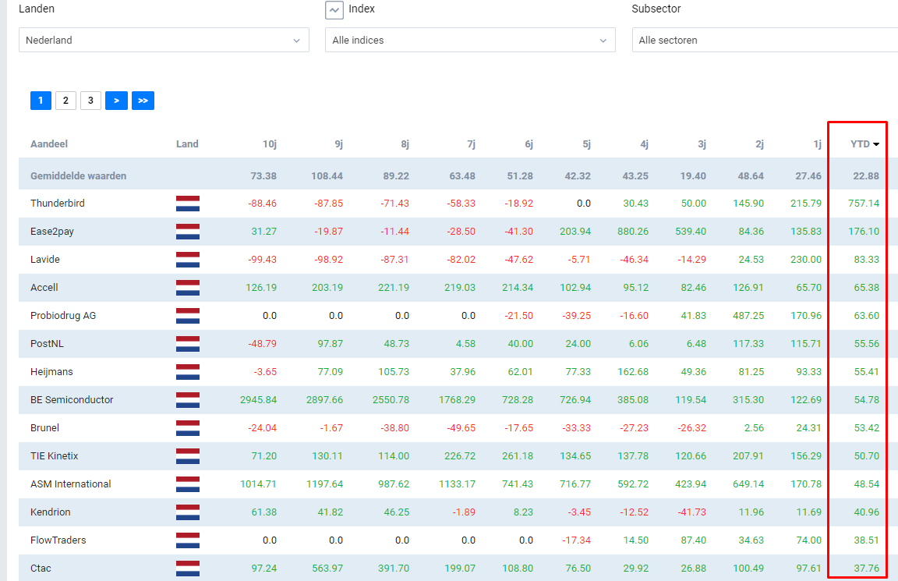Sort by 5j column header
898x581 pixels.
pyautogui.click(x=586, y=144)
